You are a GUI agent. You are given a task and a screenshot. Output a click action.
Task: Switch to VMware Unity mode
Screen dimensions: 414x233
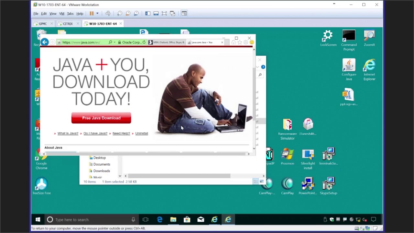tap(172, 14)
